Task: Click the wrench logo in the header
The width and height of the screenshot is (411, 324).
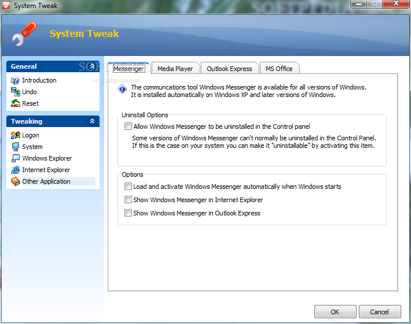Action: point(24,34)
